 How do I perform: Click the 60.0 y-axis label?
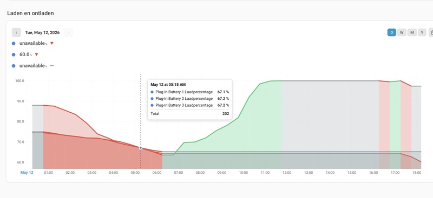tap(20, 162)
